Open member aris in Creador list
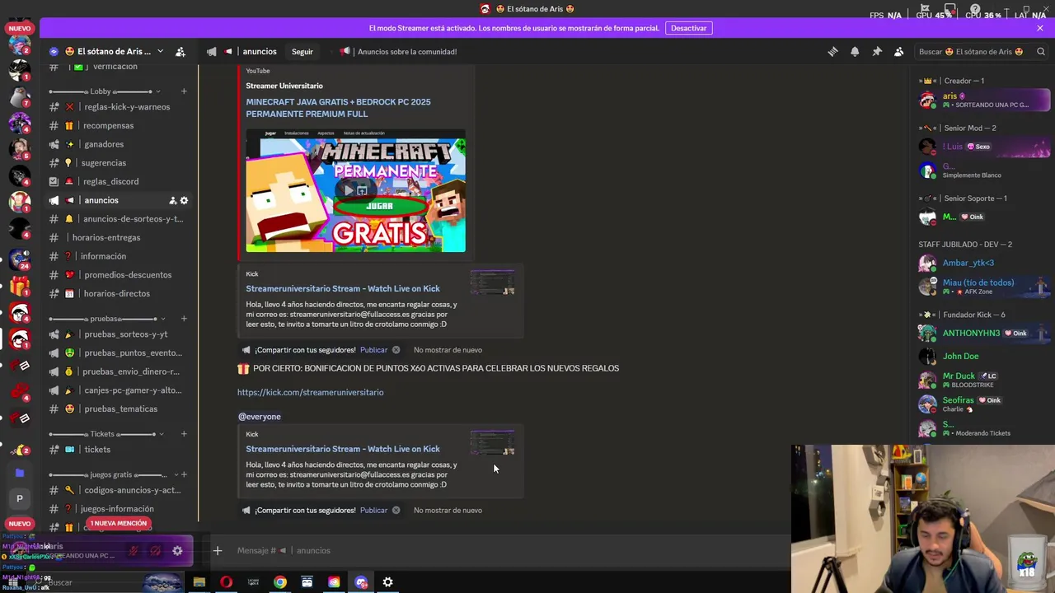Screen dimensions: 1055x593 [984, 100]
